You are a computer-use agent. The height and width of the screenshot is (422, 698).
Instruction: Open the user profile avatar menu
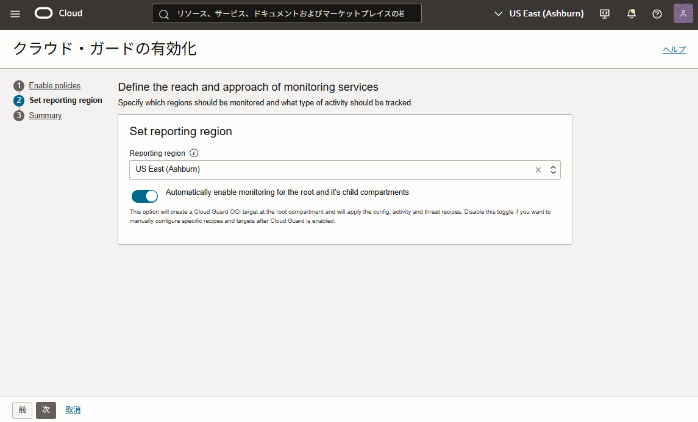pyautogui.click(x=683, y=13)
